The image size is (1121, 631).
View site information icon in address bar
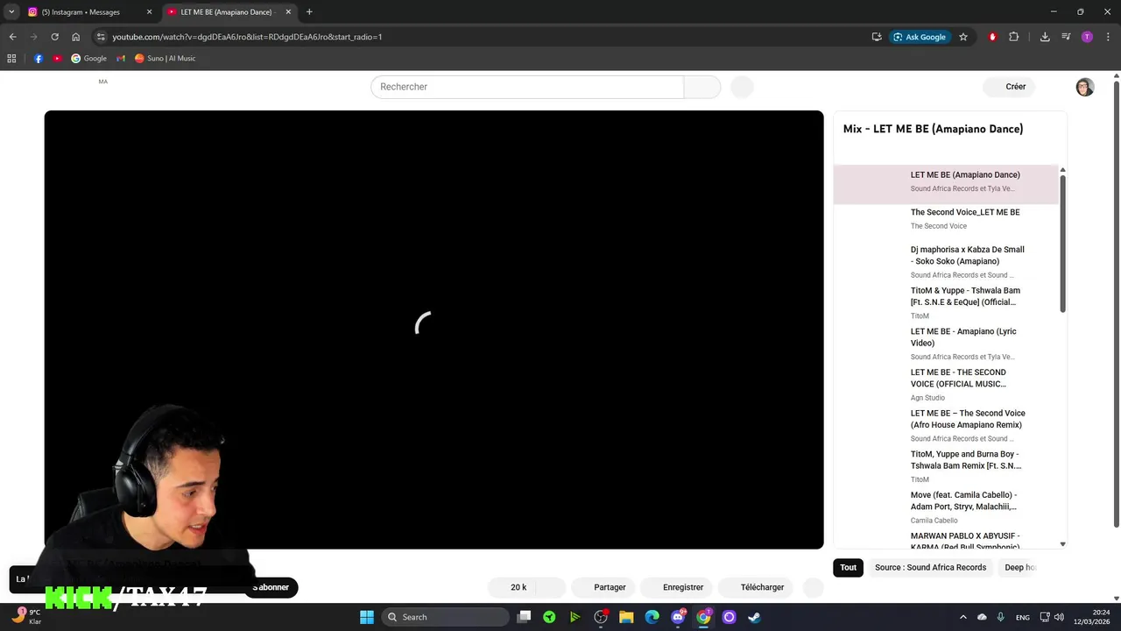point(101,37)
